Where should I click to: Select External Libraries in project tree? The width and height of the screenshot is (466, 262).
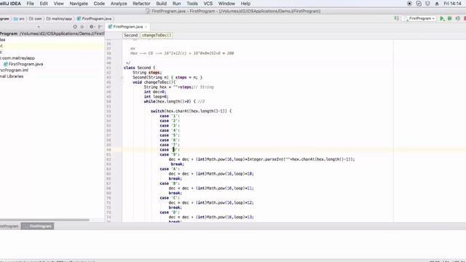click(12, 76)
